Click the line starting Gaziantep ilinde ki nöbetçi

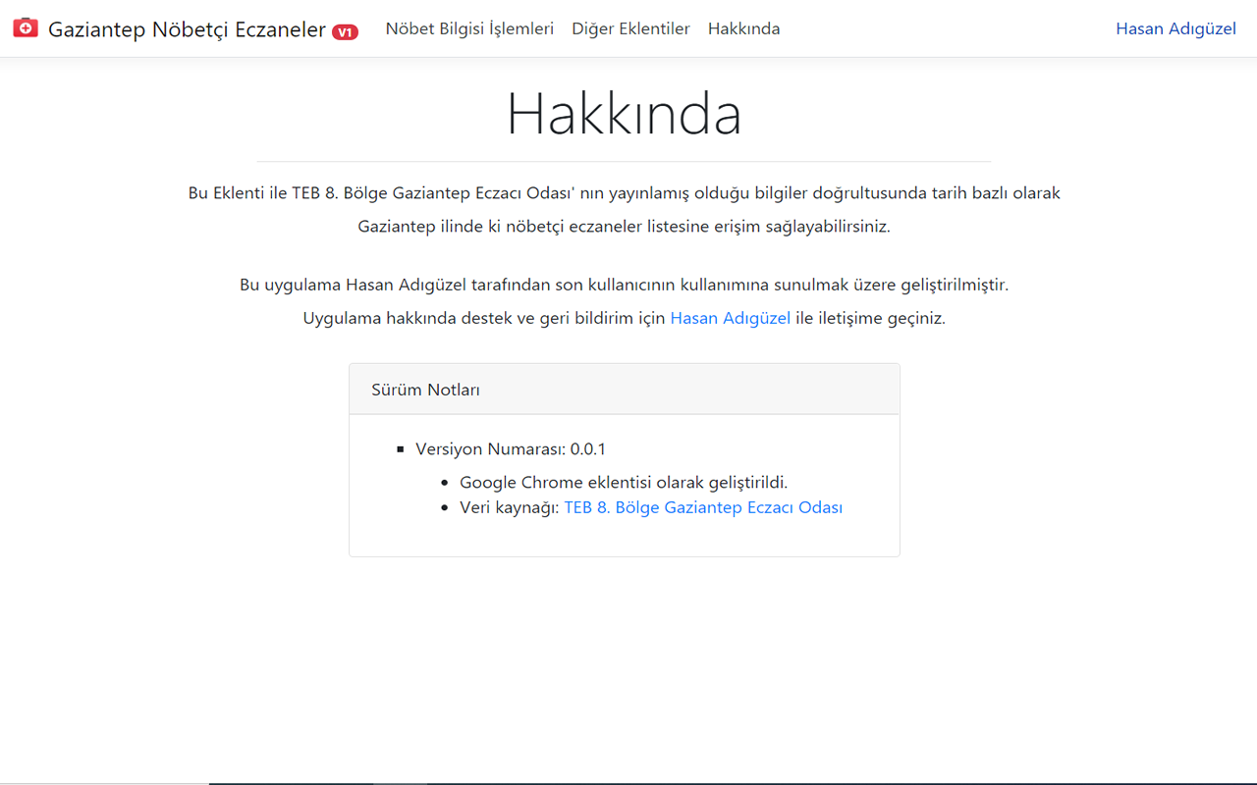tap(624, 227)
